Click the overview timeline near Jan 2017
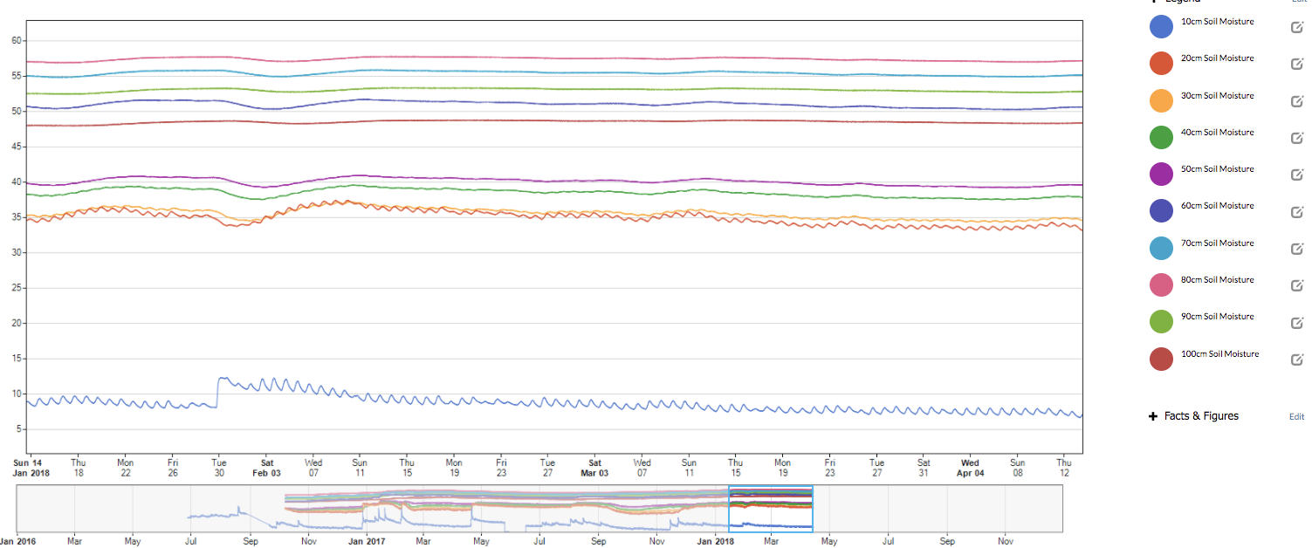The image size is (1312, 548). [366, 507]
